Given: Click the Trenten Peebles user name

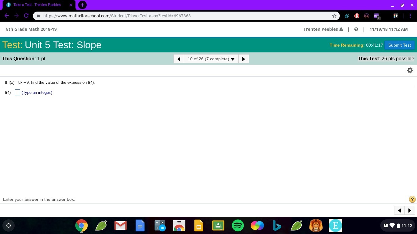Looking at the screenshot, I should 323,29.
